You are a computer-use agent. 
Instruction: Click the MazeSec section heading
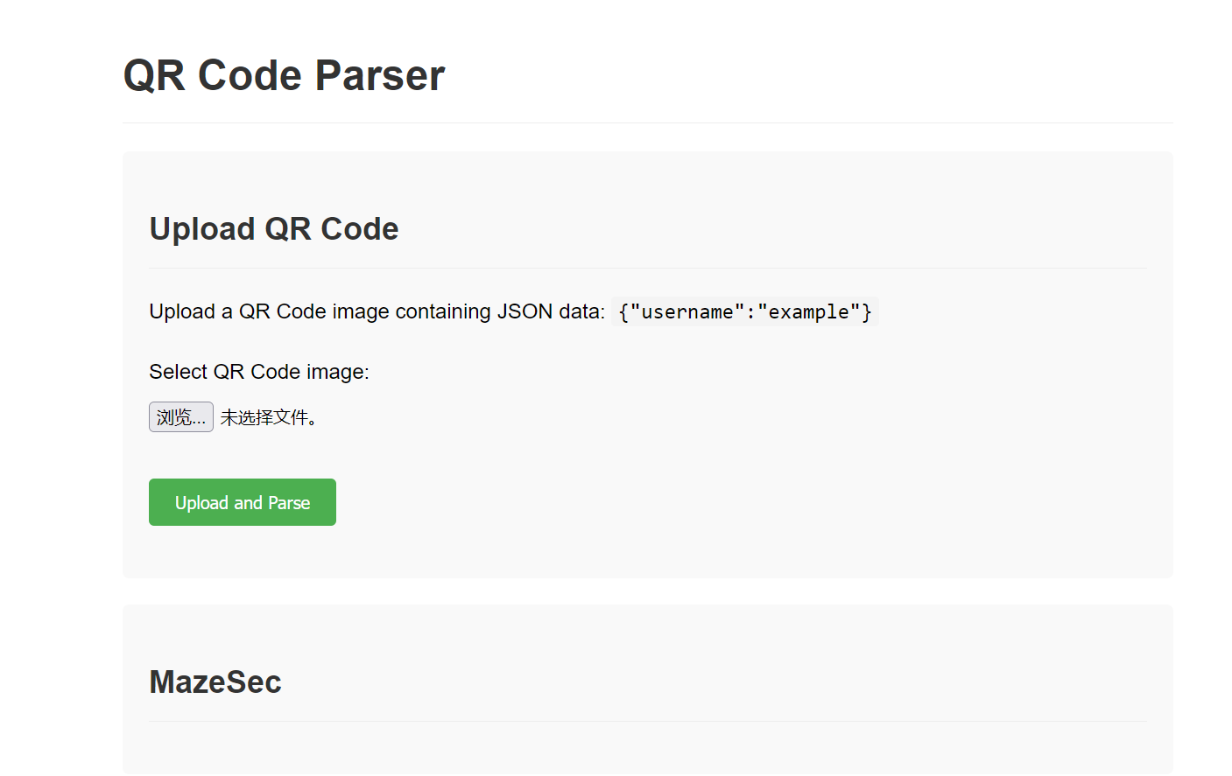coord(215,682)
